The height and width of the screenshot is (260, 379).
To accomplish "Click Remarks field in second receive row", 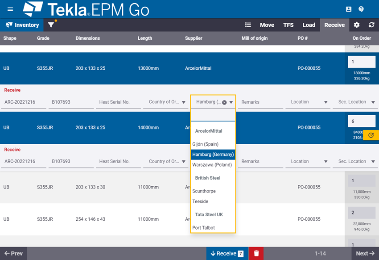I will click(260, 161).
